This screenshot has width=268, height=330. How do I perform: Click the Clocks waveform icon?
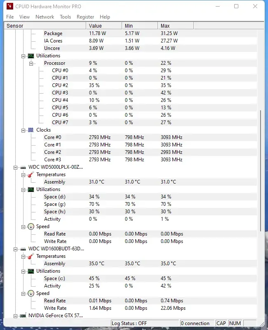pyautogui.click(x=31, y=130)
